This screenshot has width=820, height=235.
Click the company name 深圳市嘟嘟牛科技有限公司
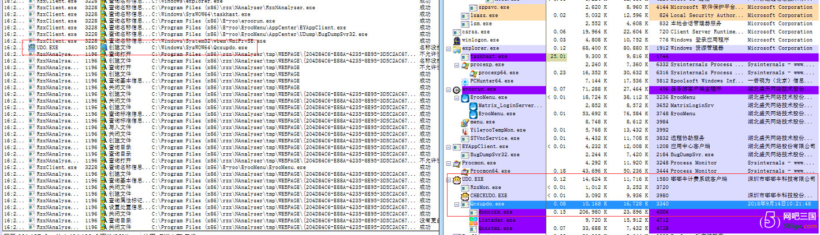[782, 180]
